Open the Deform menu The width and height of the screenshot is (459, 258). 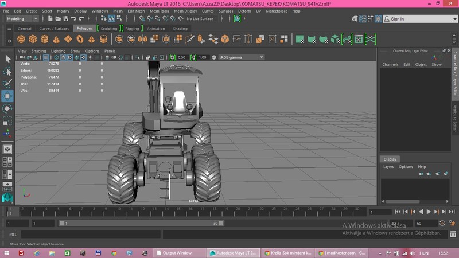pos(244,11)
